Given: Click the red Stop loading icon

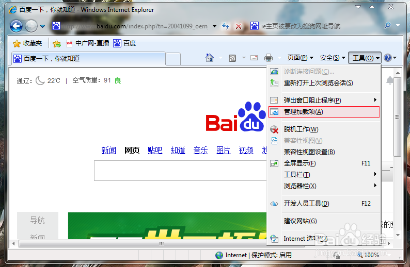Looking at the screenshot, I should [x=238, y=26].
